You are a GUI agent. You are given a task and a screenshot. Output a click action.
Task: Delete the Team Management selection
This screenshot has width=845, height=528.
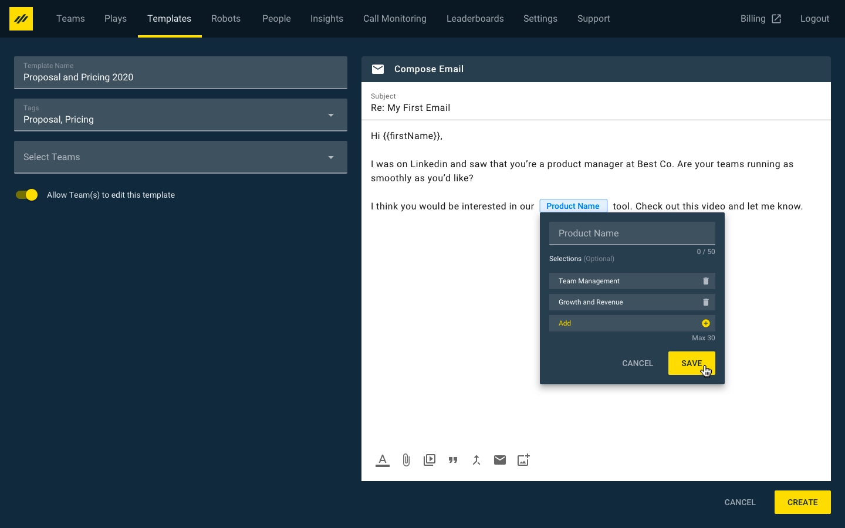tap(705, 281)
